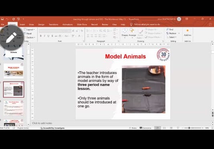Toggle Underline formatting

(48, 36)
